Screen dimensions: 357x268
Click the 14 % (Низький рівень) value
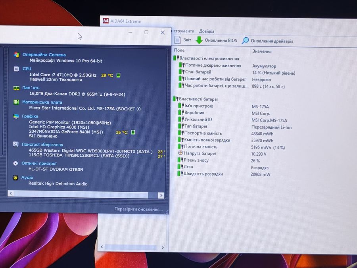coord(274,73)
